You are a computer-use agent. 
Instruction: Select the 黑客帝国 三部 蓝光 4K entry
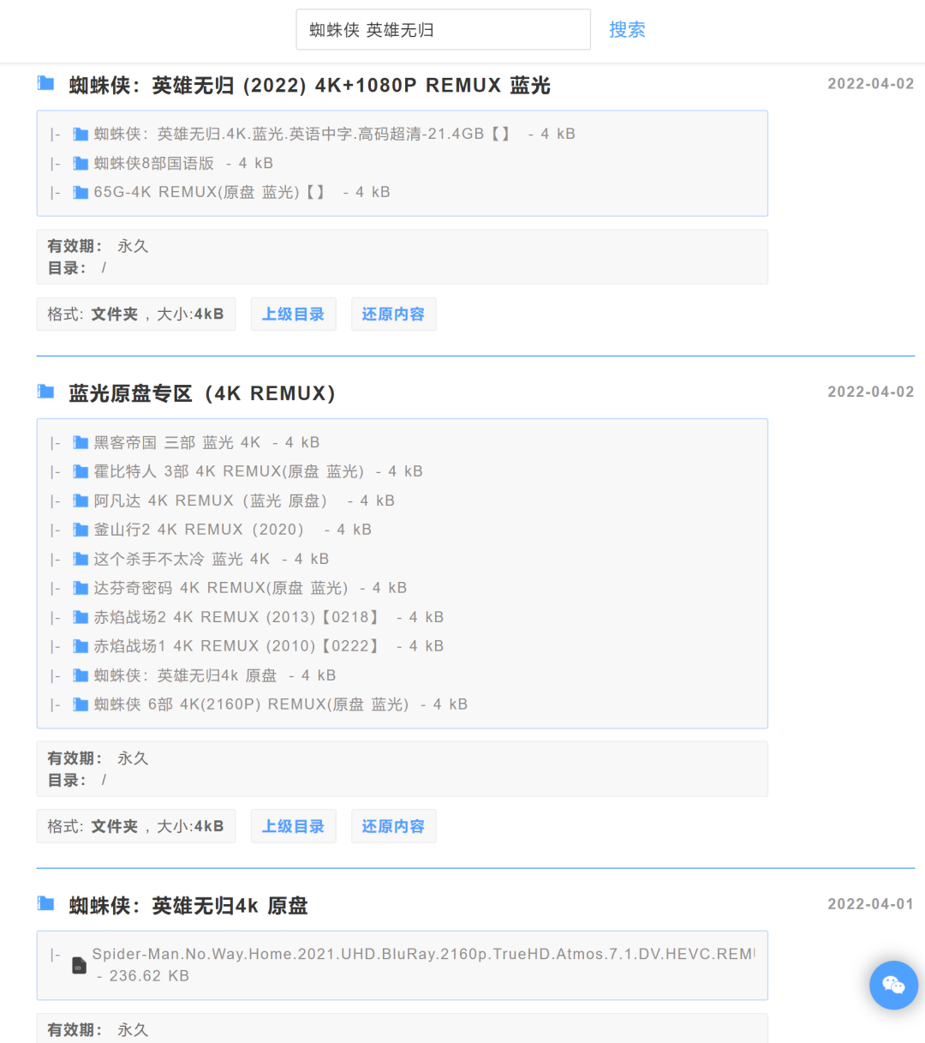pos(177,442)
